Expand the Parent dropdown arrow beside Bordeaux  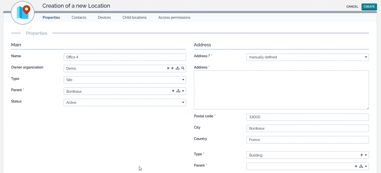[x=183, y=91]
